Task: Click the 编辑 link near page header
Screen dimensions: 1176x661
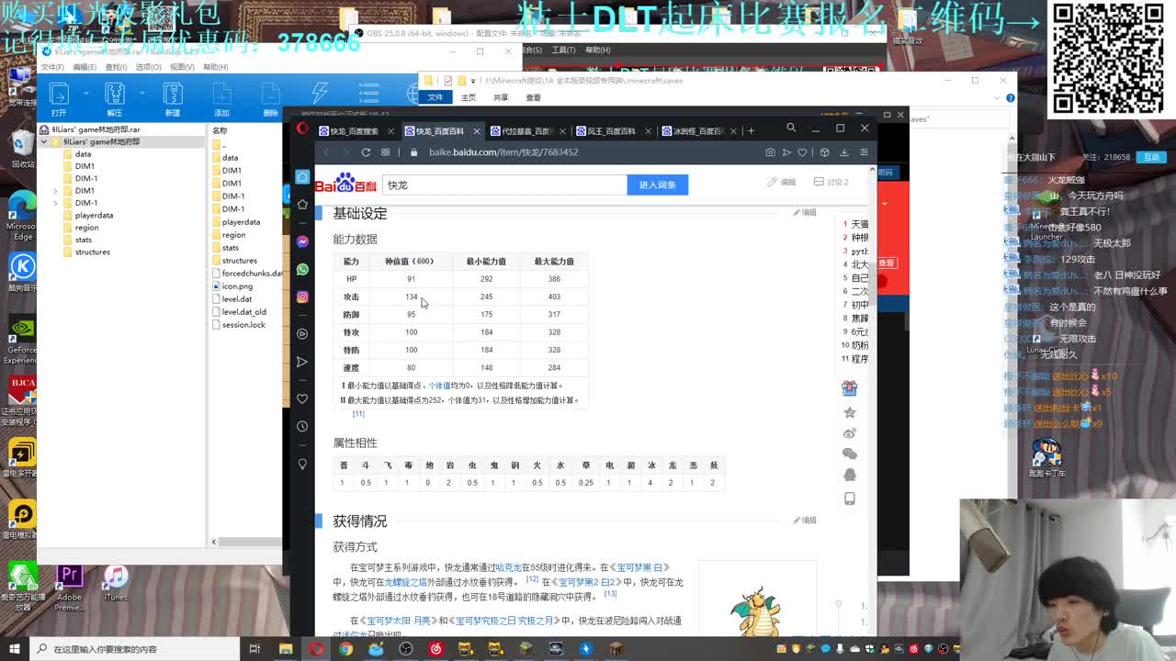Action: [x=782, y=182]
